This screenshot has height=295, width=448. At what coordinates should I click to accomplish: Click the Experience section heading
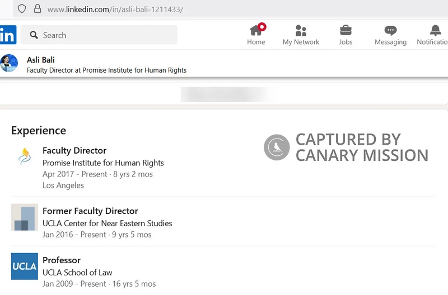(39, 131)
